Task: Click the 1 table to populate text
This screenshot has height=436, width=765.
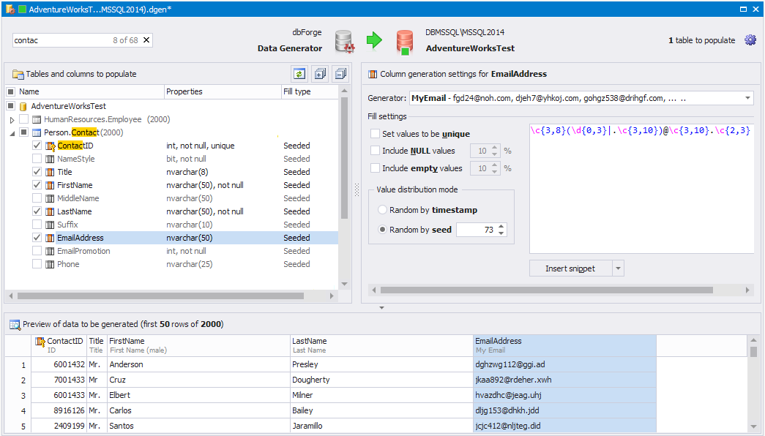Action: [701, 40]
